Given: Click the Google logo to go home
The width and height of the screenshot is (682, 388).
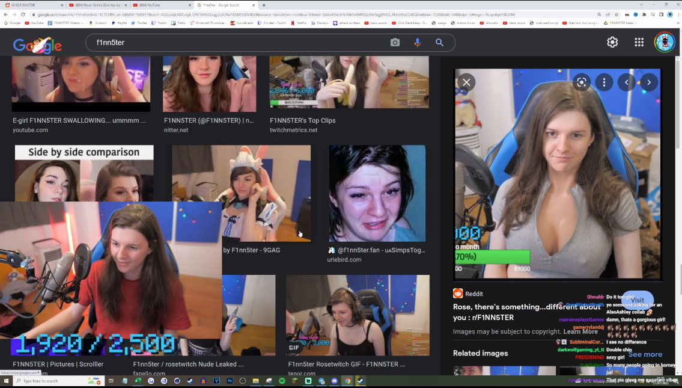Looking at the screenshot, I should 37,45.
